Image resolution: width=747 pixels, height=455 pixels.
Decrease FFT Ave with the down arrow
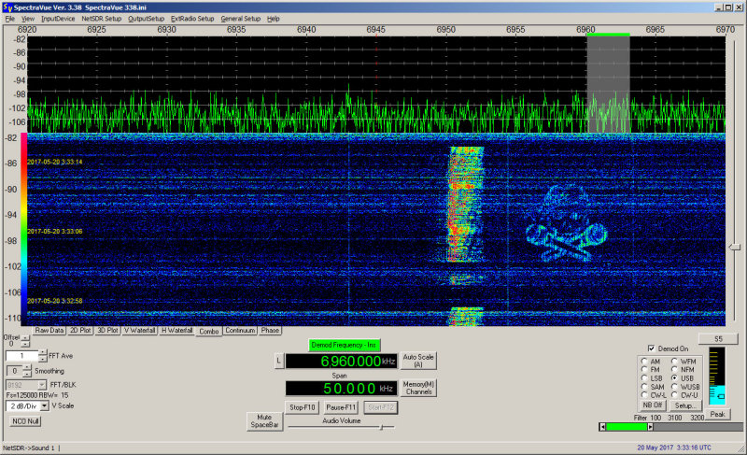(43, 359)
